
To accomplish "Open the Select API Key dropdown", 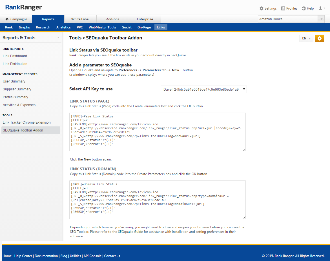I will point(204,90).
